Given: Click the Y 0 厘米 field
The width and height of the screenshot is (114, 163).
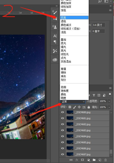Looking at the screenshot, I should (x=99, y=31).
